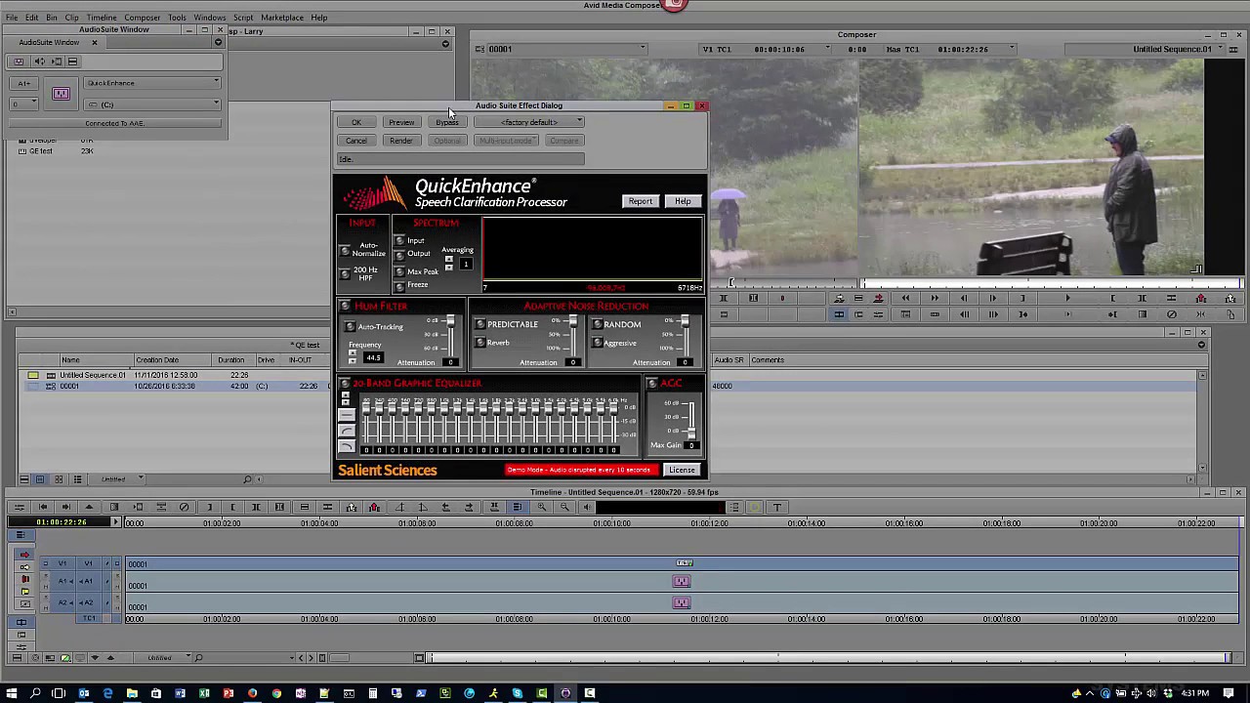The height and width of the screenshot is (703, 1250).
Task: Open the Bin menu
Action: 52,18
